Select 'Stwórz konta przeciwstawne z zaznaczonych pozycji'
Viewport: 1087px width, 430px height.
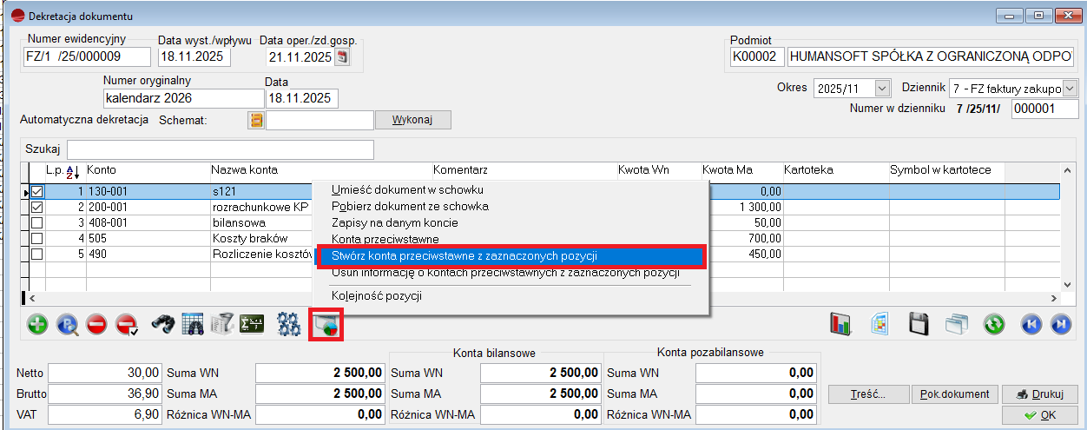click(464, 256)
